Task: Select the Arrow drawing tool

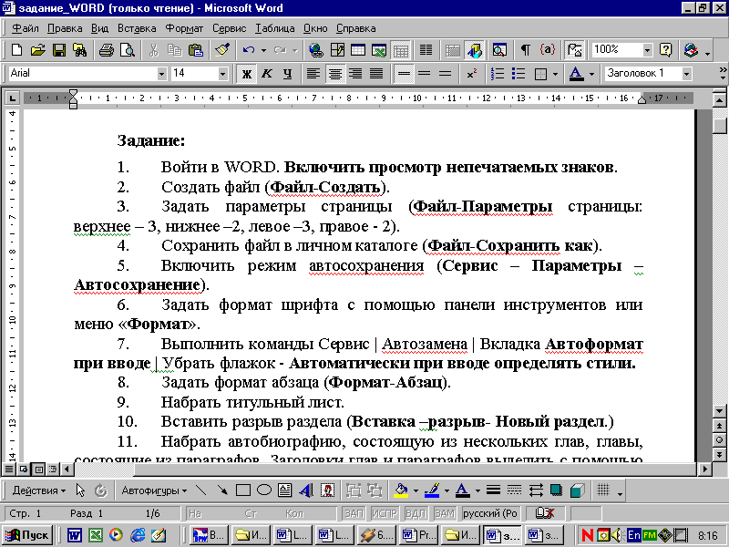Action: click(x=222, y=490)
